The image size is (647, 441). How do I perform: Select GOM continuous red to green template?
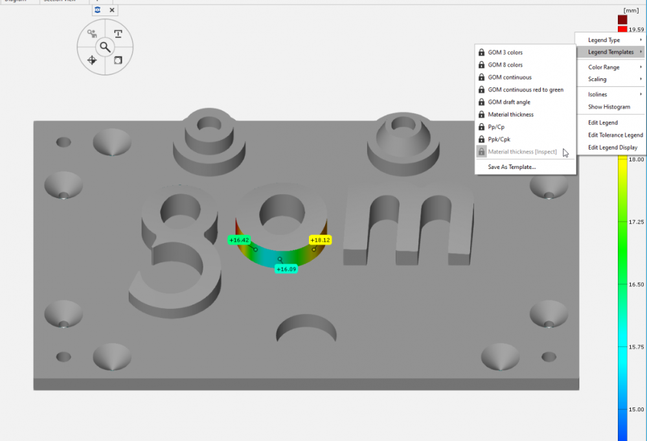click(525, 89)
